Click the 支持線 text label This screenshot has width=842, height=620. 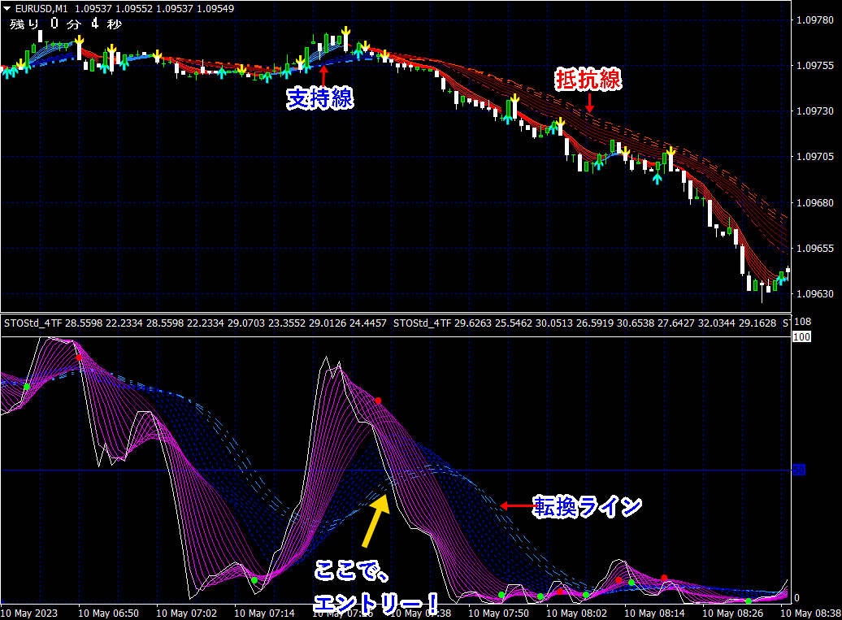[x=321, y=98]
